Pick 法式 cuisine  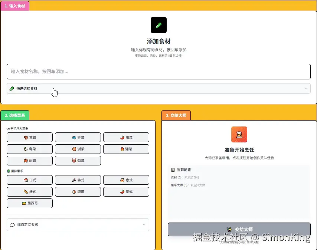click(30, 192)
